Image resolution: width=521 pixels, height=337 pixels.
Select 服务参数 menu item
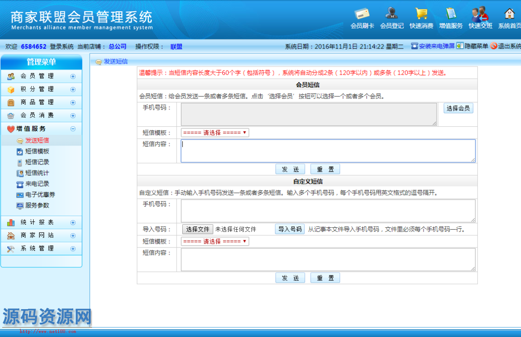coord(37,205)
